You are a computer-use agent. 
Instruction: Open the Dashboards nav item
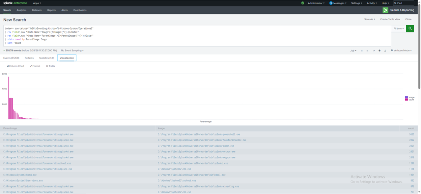coord(80,10)
